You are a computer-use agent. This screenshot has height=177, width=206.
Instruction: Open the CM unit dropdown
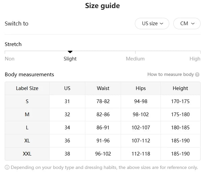click(x=187, y=24)
